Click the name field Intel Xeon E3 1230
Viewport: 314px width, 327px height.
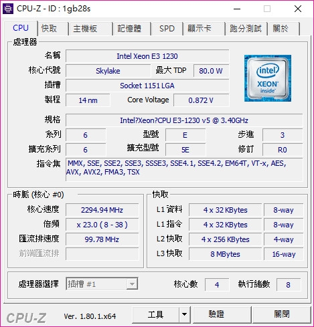[x=147, y=56]
